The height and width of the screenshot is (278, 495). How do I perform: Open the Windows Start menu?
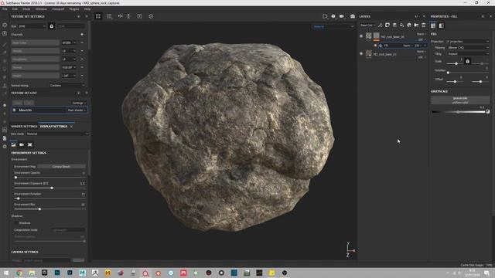pyautogui.click(x=6, y=273)
